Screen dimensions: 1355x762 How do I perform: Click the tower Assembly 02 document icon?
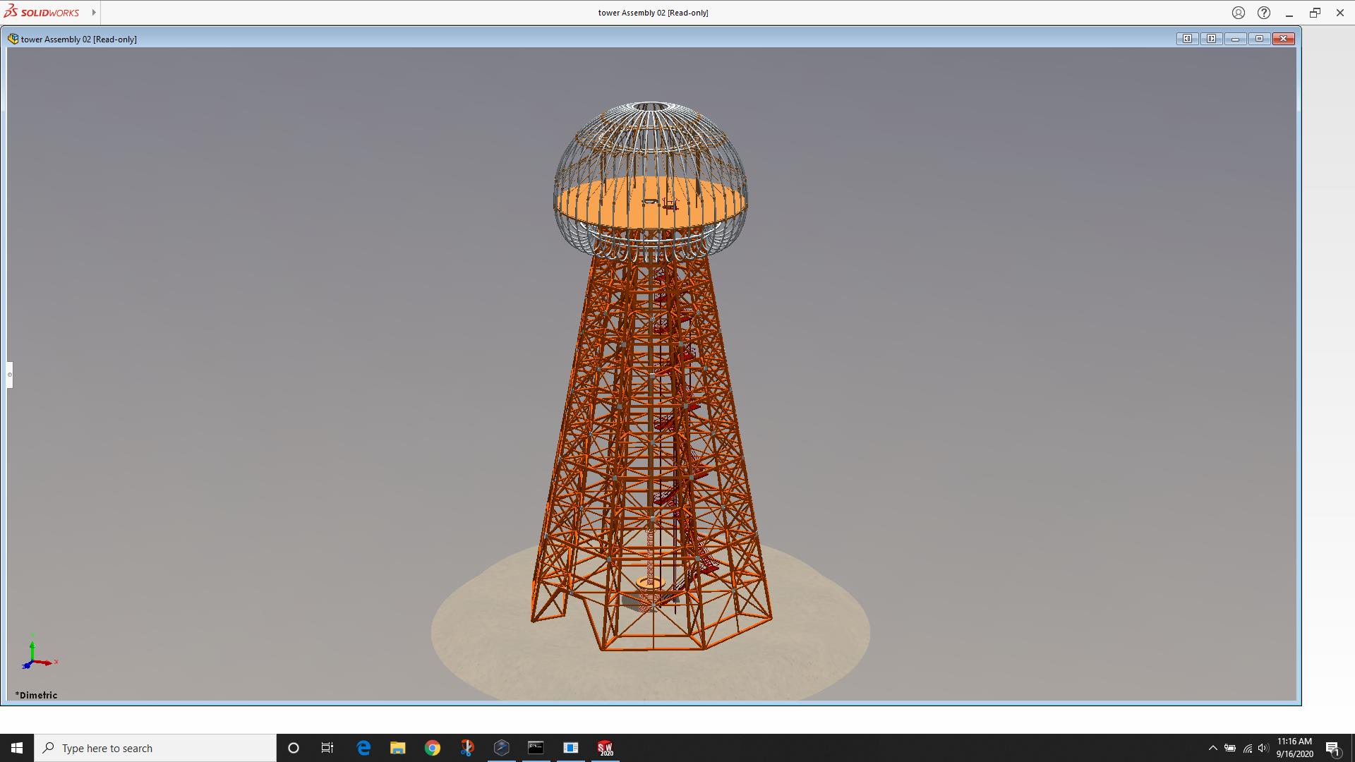pos(13,39)
